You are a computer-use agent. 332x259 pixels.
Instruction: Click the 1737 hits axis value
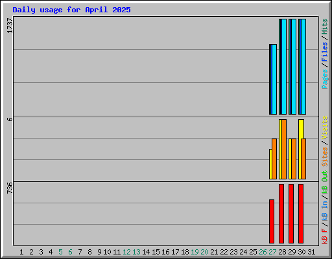10,25
